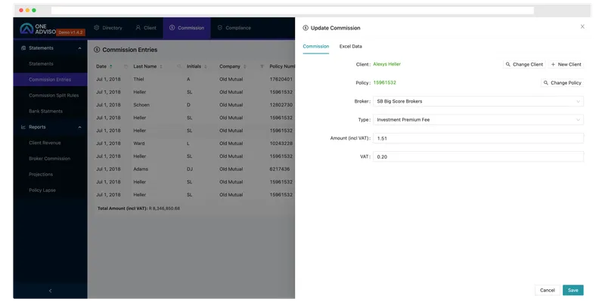Open Commission Split Rules in the sidebar

[54, 96]
